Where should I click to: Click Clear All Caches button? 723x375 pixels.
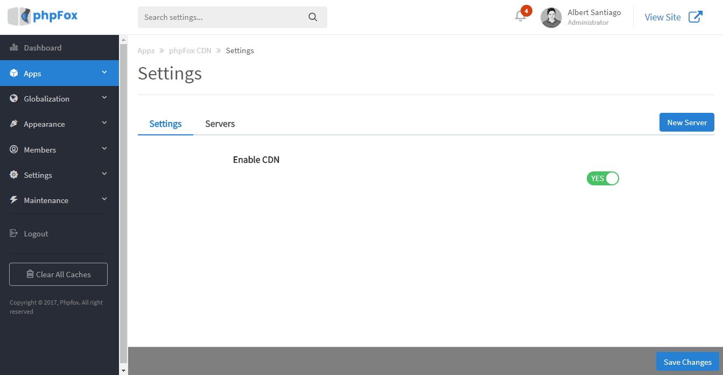[x=58, y=274]
